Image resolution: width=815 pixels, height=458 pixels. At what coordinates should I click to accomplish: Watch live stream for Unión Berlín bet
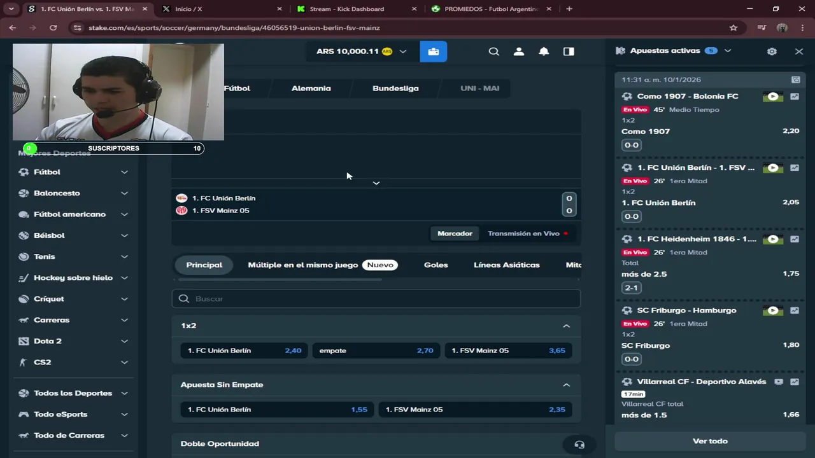pyautogui.click(x=773, y=168)
